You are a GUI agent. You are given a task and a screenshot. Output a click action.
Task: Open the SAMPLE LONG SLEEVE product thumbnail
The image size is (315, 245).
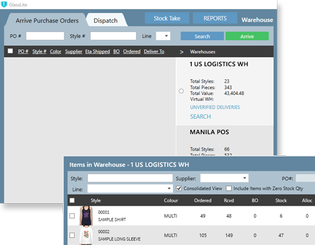(x=86, y=235)
